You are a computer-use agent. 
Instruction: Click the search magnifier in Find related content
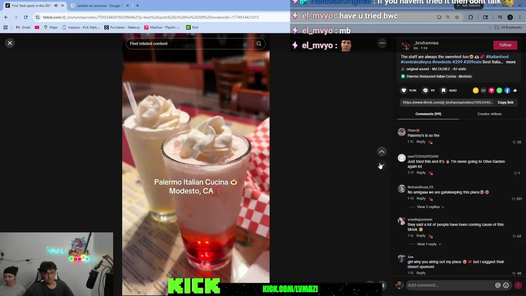(259, 44)
